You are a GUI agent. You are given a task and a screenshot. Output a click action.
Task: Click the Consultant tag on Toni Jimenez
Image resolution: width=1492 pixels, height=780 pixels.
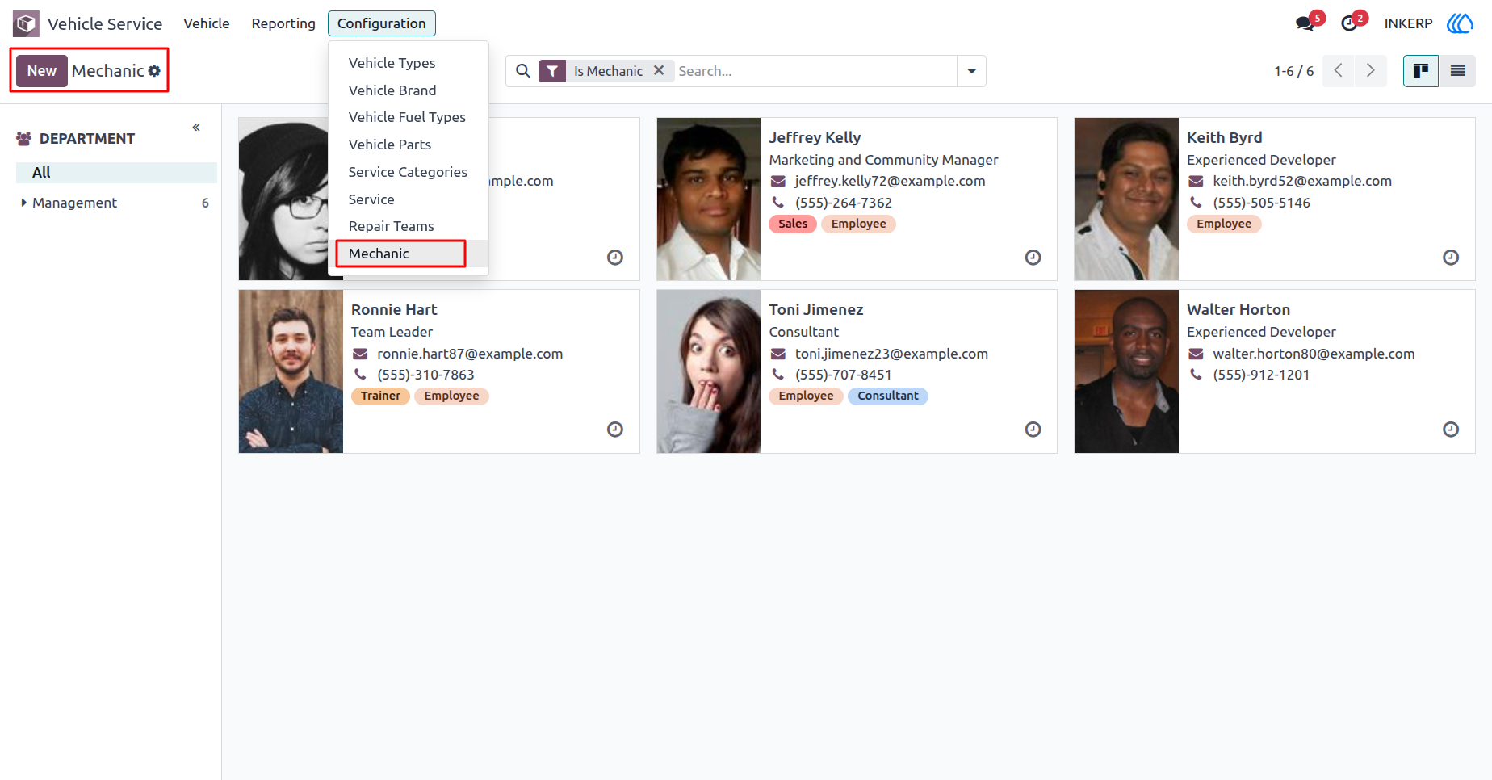click(x=888, y=396)
